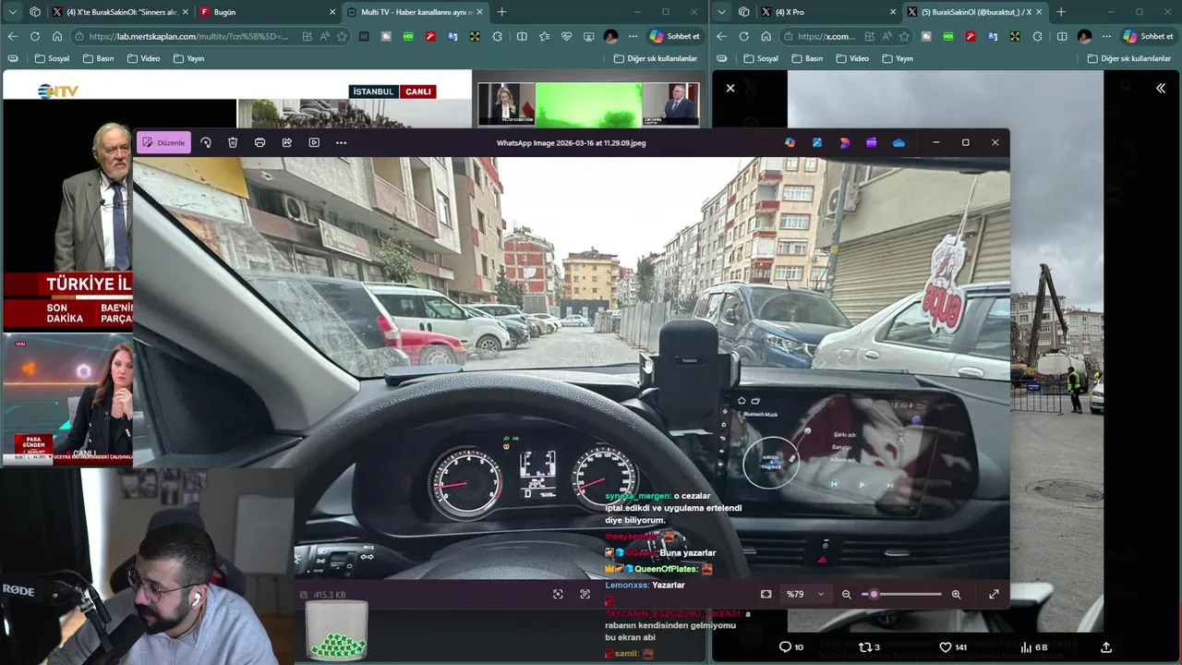This screenshot has height=665, width=1182.
Task: Repost the X post with 3 reposts
Action: pos(869,647)
